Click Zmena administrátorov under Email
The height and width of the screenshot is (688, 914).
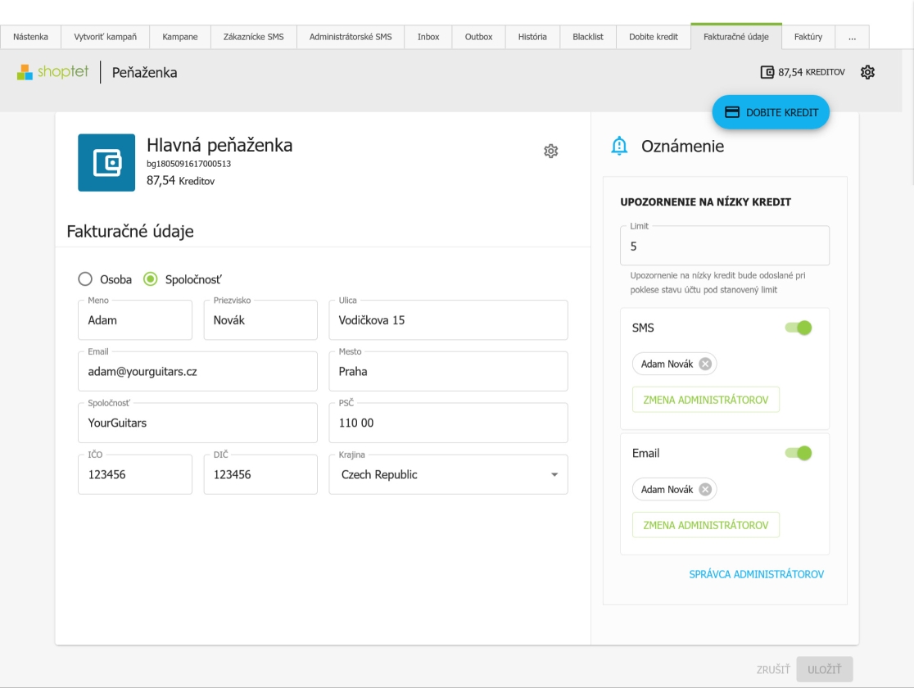[706, 525]
